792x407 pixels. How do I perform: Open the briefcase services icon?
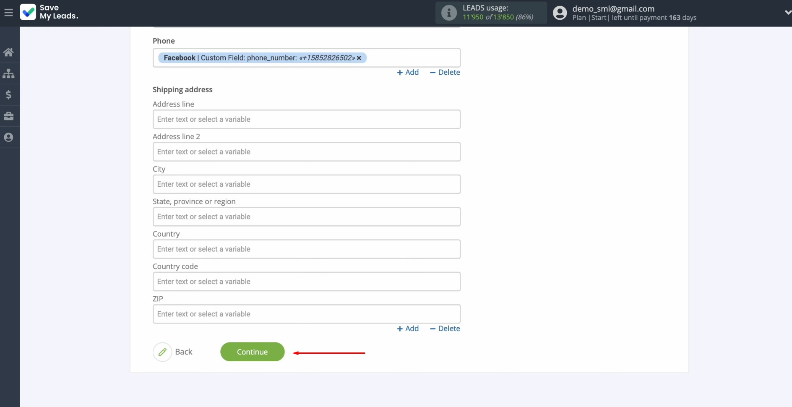8,116
